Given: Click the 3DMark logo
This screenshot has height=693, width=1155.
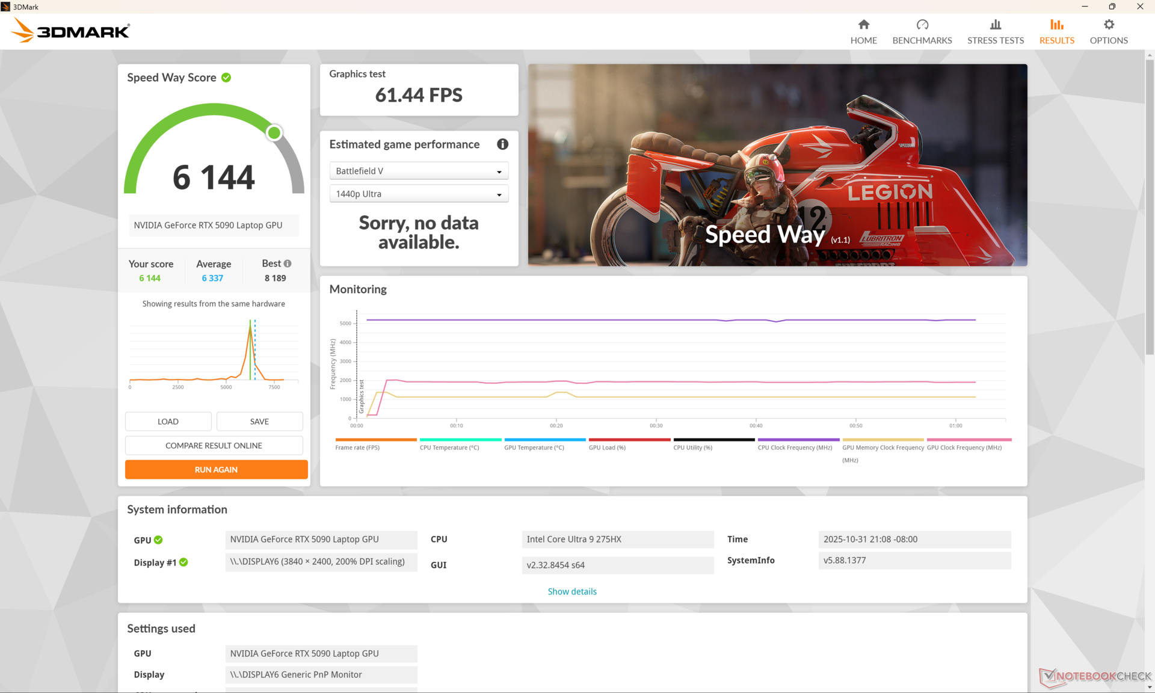Looking at the screenshot, I should click(71, 30).
